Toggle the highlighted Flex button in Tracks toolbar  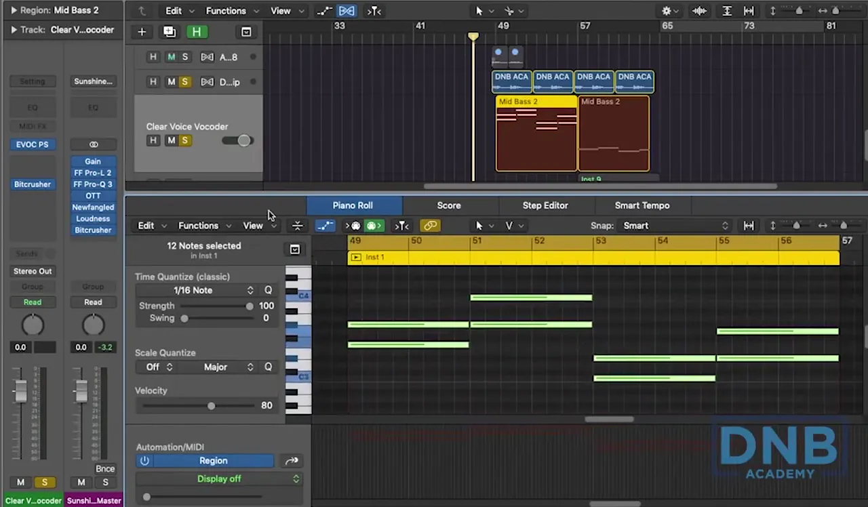[x=347, y=11]
